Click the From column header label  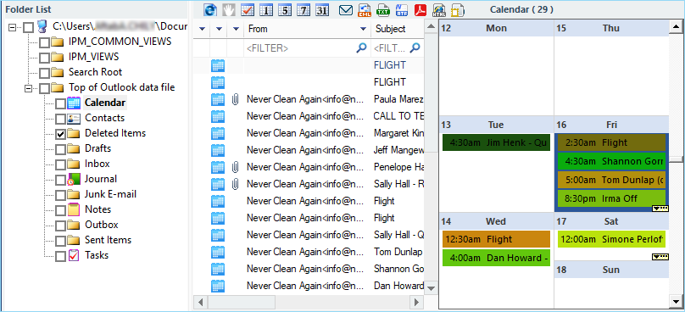pos(258,29)
